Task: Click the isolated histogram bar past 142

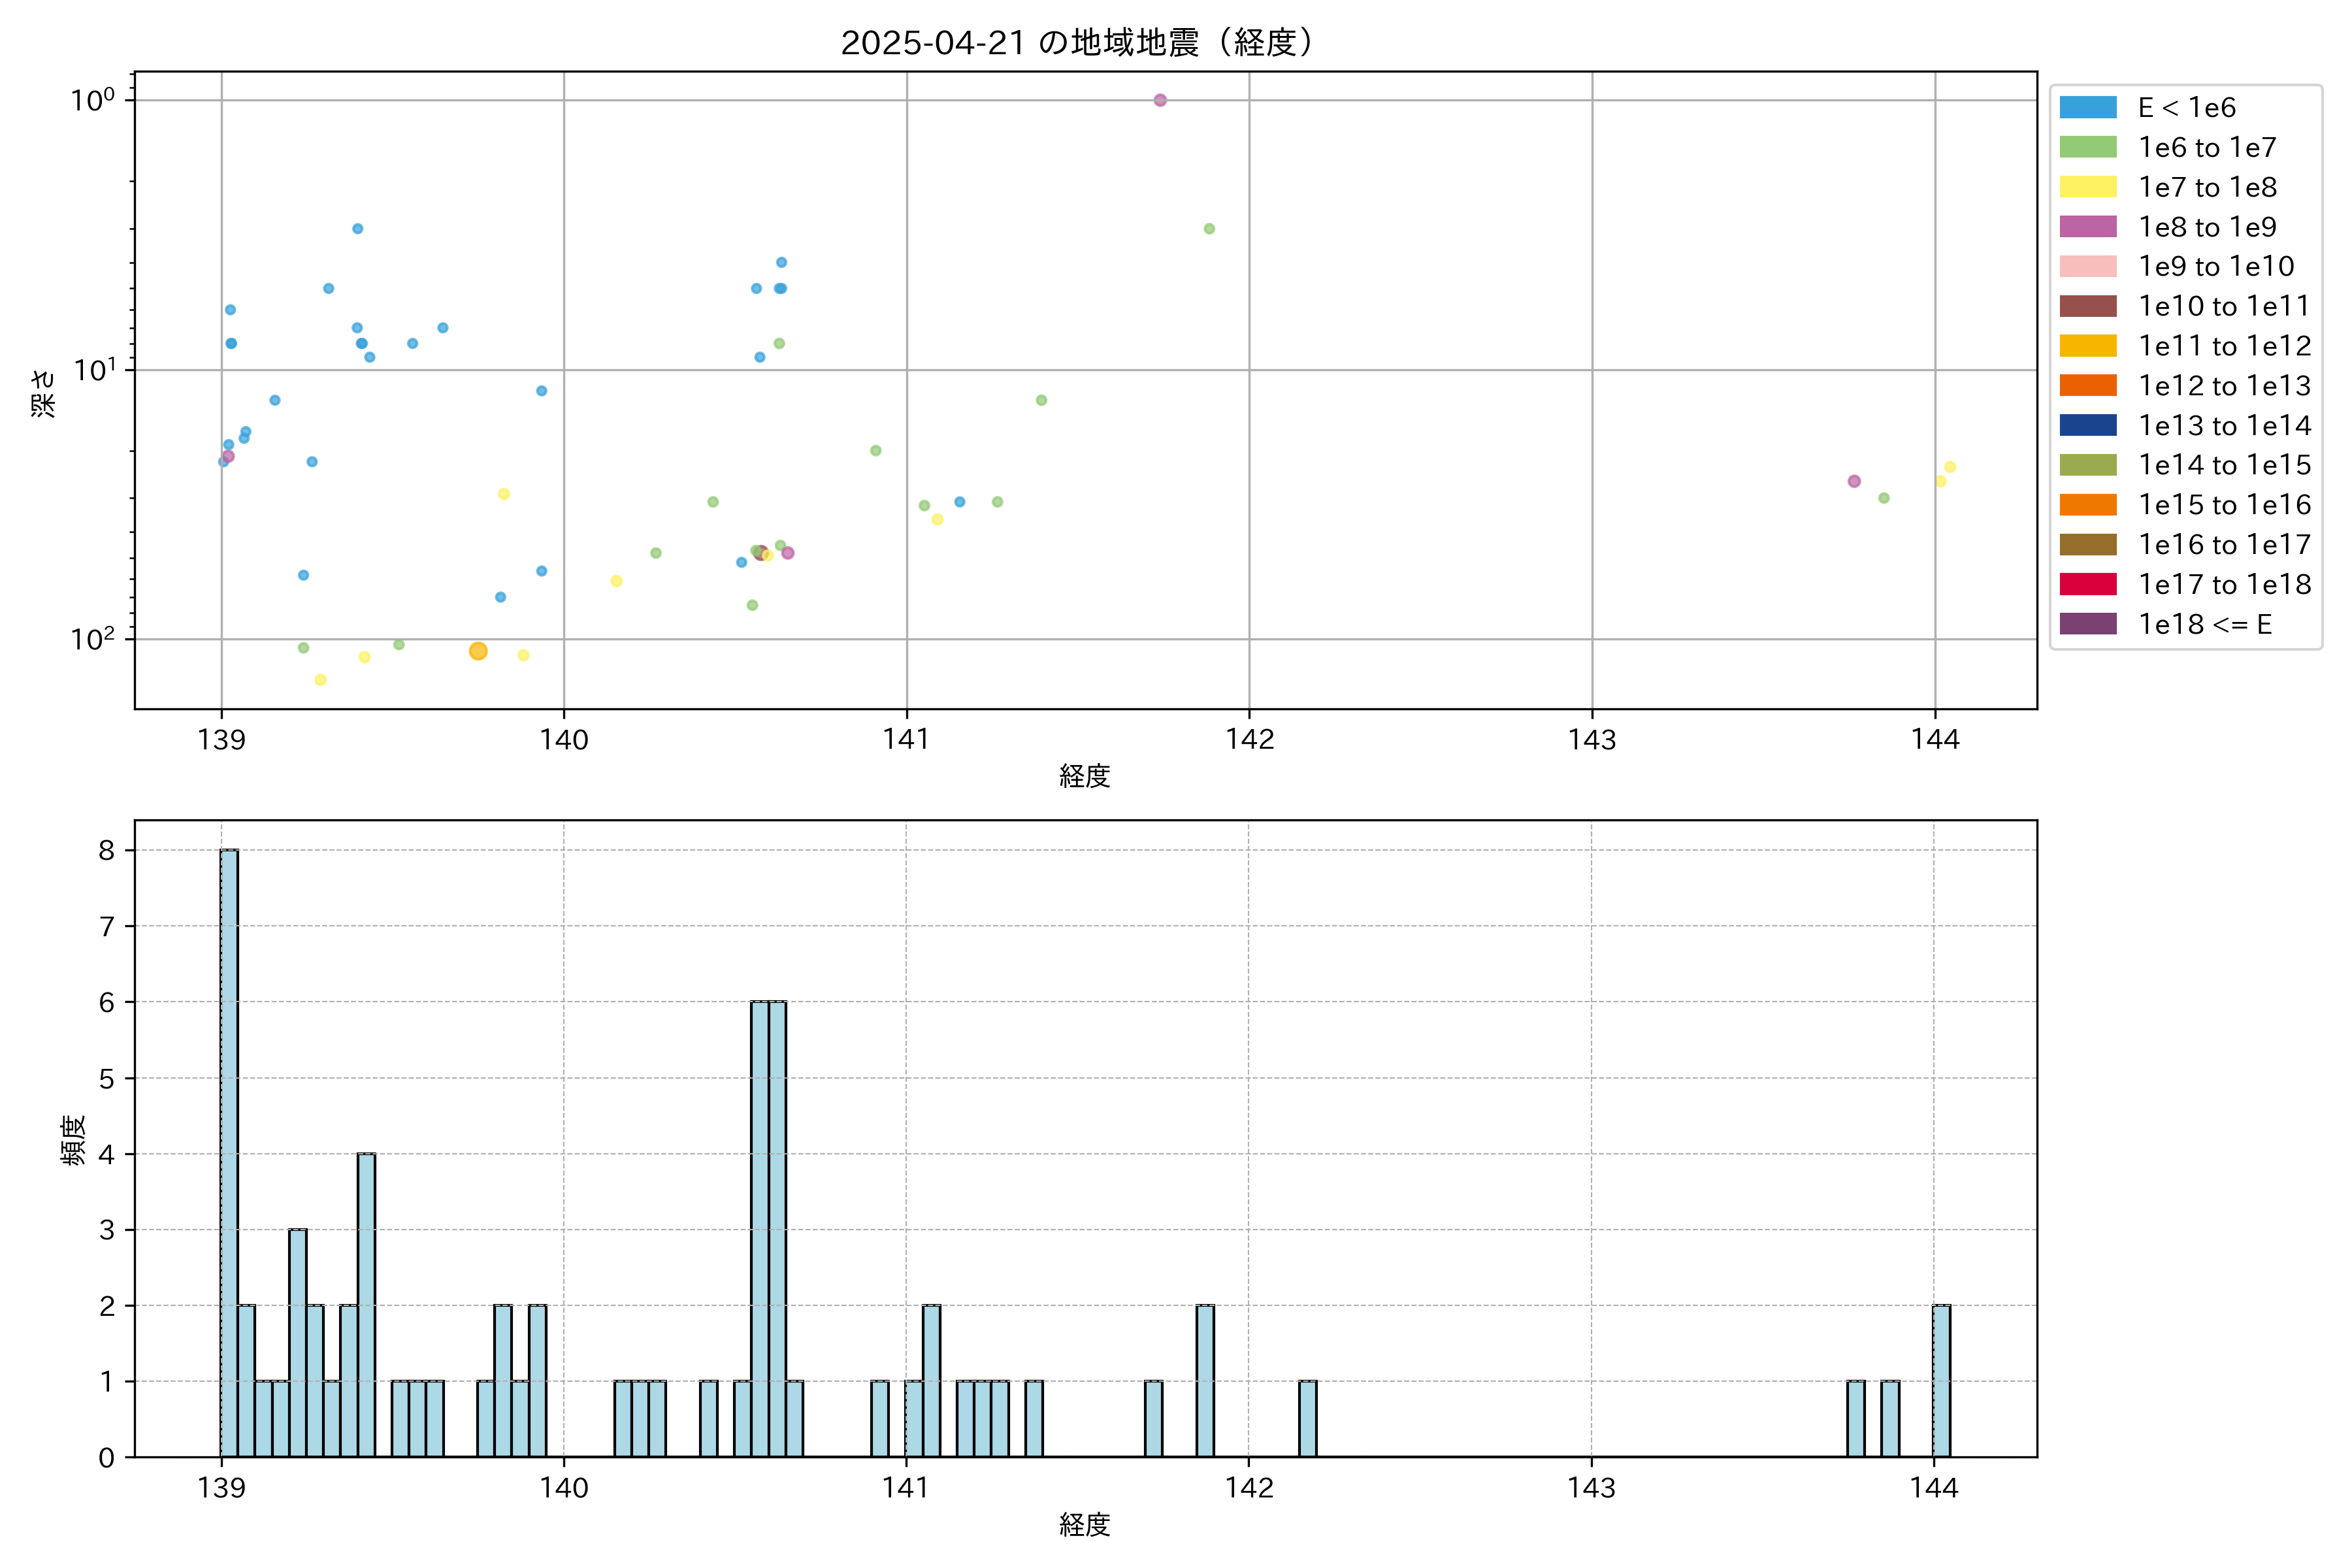Action: pyautogui.click(x=1307, y=1418)
